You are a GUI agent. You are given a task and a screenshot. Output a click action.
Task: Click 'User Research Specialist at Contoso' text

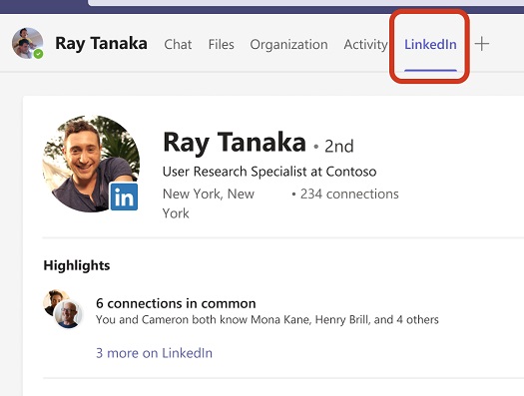[x=269, y=172]
